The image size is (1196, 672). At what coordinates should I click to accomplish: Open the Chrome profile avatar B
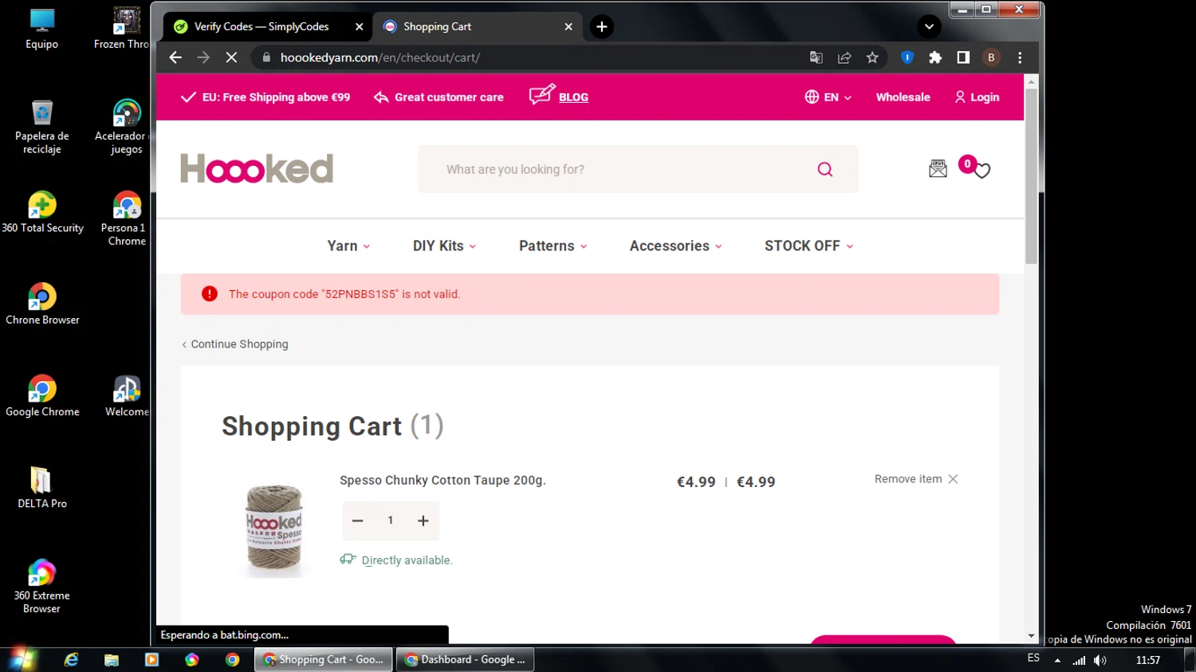(x=991, y=57)
